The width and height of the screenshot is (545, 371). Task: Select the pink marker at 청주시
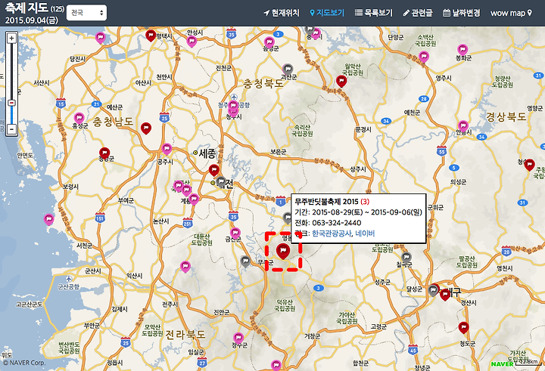[x=233, y=107]
